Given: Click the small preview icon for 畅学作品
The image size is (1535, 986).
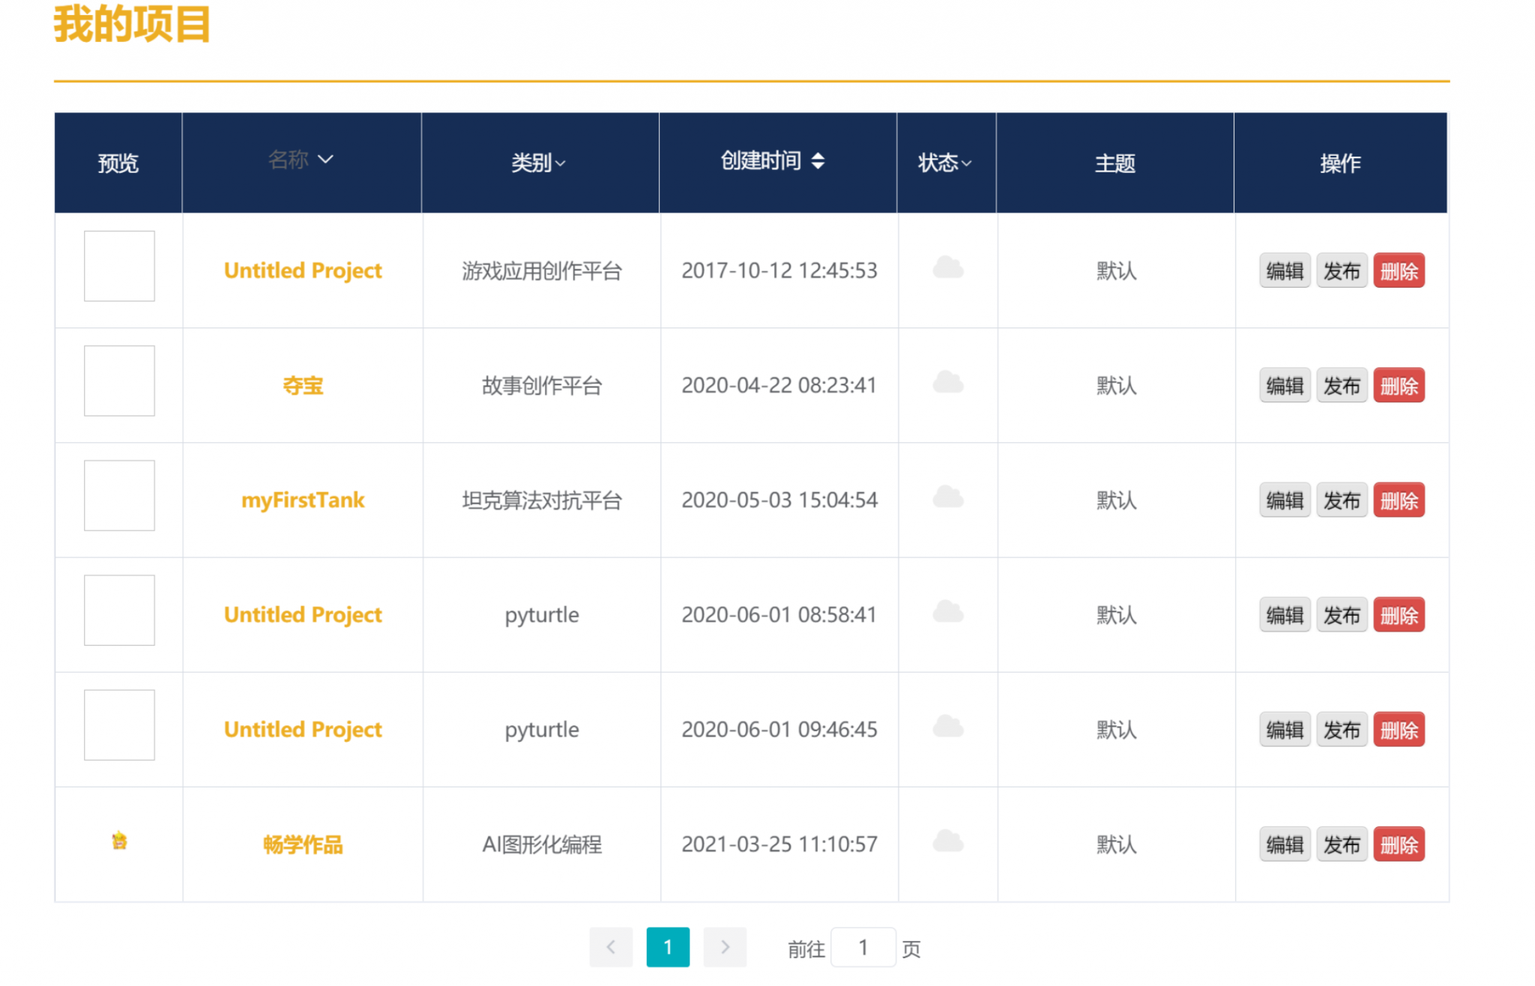Looking at the screenshot, I should click(x=118, y=841).
